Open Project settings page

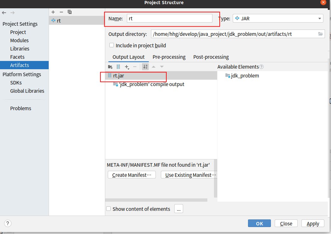coord(18,32)
